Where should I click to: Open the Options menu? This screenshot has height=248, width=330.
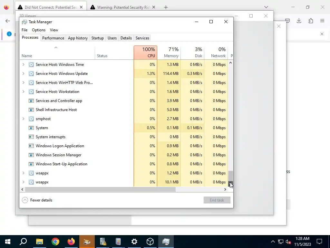39,30
